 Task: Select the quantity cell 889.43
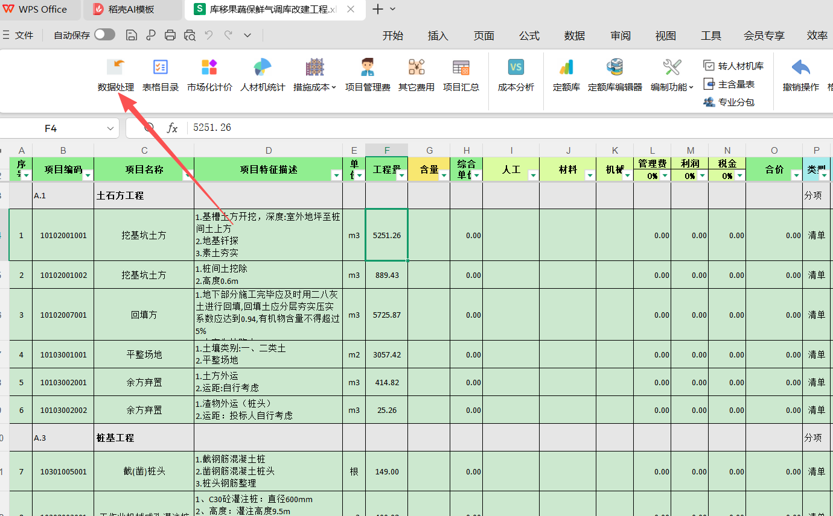[387, 275]
